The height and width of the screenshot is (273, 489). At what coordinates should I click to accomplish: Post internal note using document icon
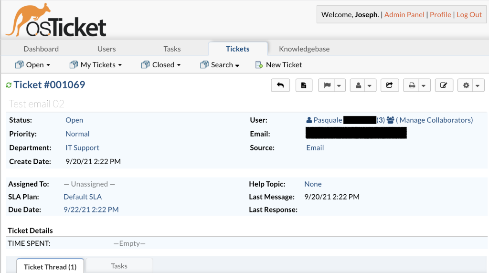pos(304,85)
